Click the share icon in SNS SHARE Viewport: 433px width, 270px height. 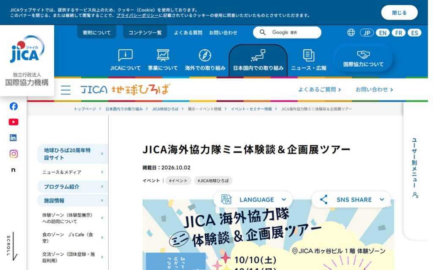(323, 200)
